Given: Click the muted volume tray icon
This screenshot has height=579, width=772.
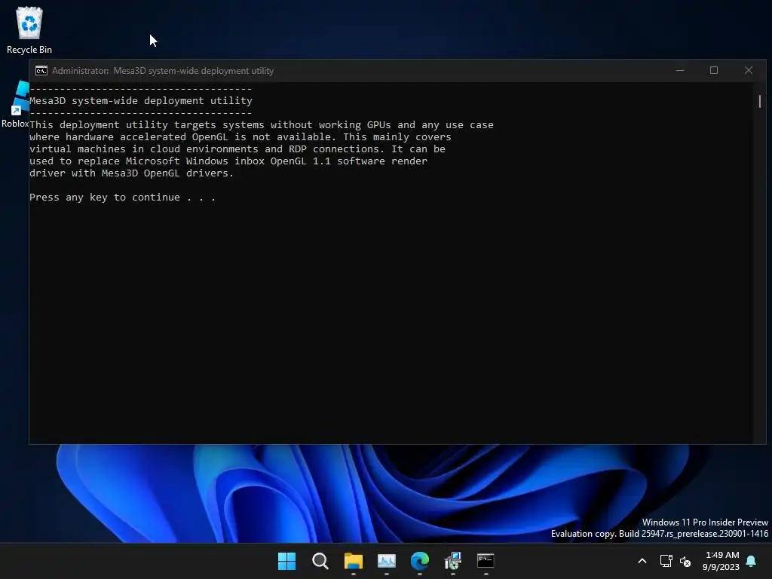Looking at the screenshot, I should pos(685,561).
